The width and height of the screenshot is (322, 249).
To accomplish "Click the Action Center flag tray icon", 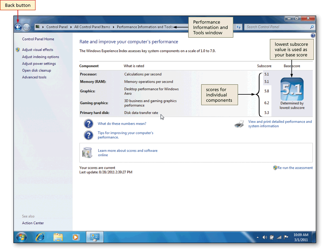I will pos(286,237).
